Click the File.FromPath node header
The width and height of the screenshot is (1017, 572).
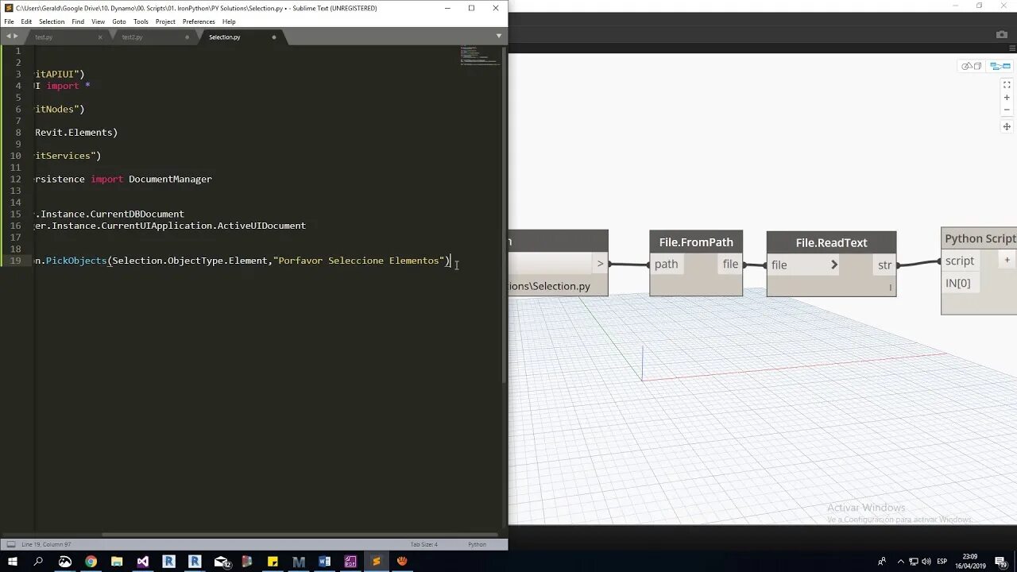tap(696, 242)
